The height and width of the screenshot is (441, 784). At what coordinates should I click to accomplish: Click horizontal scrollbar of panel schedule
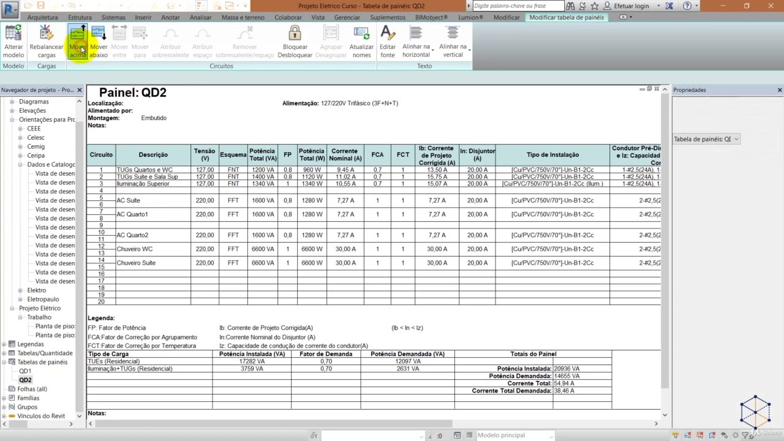(x=273, y=423)
